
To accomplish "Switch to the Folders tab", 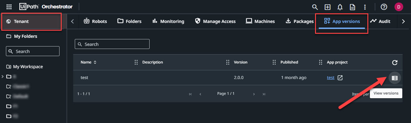I will (129, 21).
